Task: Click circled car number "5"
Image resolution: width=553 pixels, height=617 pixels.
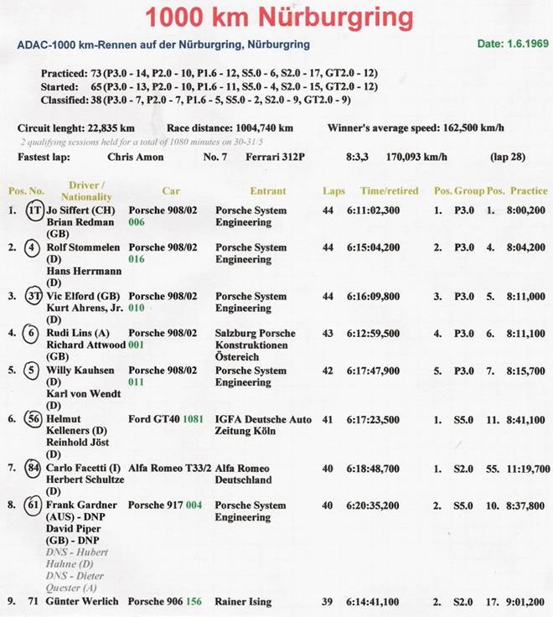Action: click(x=31, y=371)
